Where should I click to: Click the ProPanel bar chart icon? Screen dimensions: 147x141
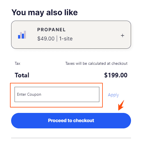click(22, 35)
